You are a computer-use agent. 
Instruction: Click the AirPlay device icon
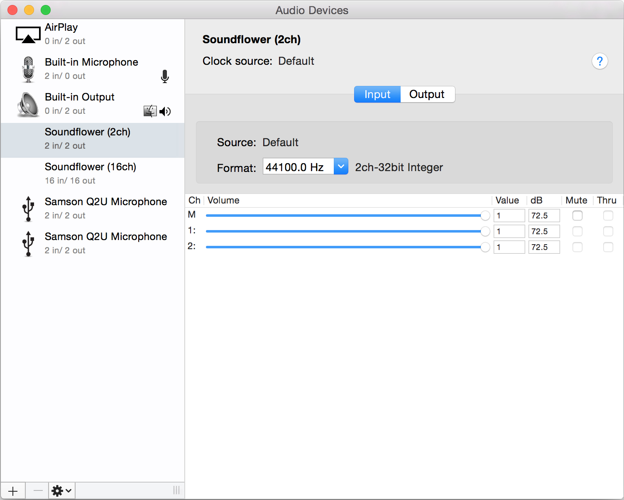28,34
